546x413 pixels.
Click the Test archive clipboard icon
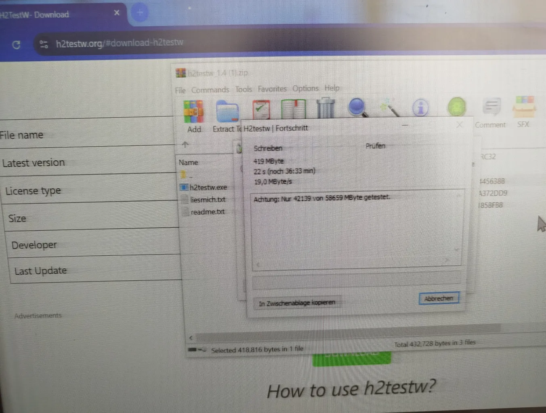[x=261, y=110]
